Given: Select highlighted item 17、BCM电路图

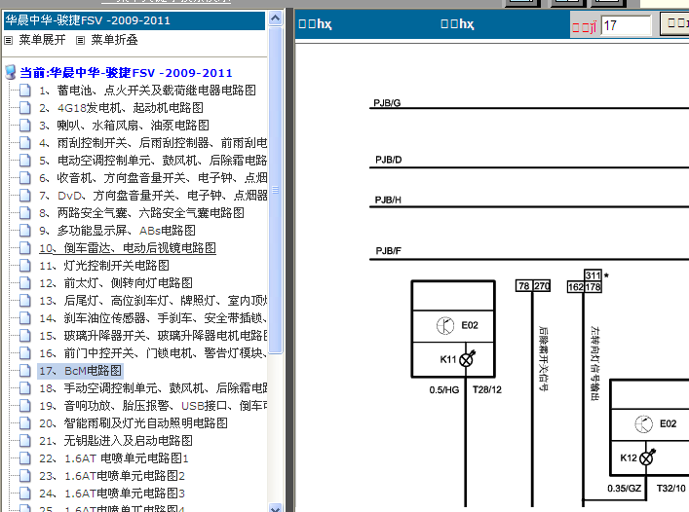Looking at the screenshot, I should coord(81,371).
